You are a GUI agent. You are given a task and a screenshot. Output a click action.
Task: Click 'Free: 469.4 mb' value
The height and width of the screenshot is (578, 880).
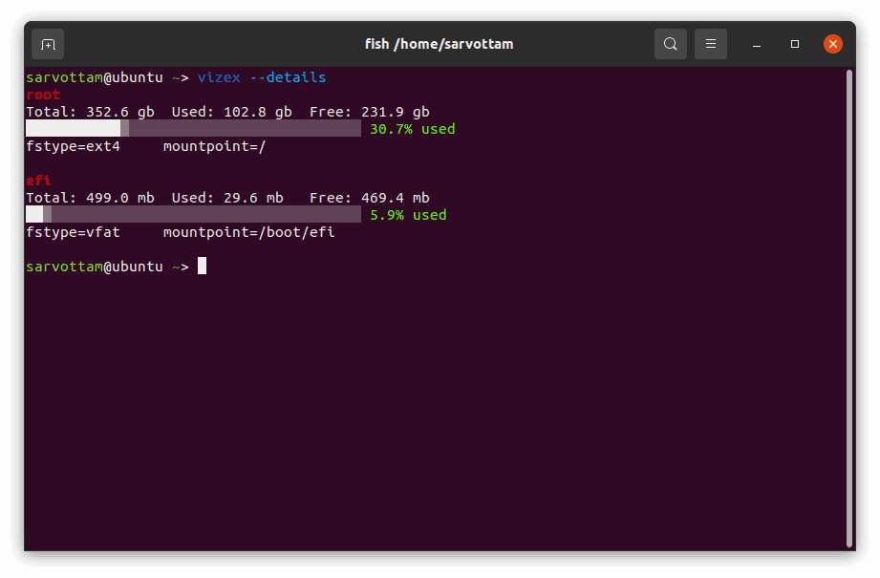[x=369, y=198]
